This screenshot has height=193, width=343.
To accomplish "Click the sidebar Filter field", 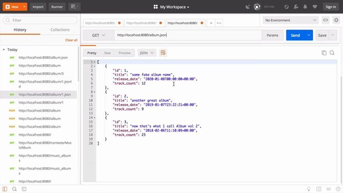I will click(x=40, y=20).
